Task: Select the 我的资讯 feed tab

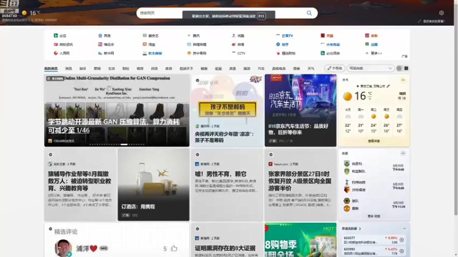Action: pos(51,69)
